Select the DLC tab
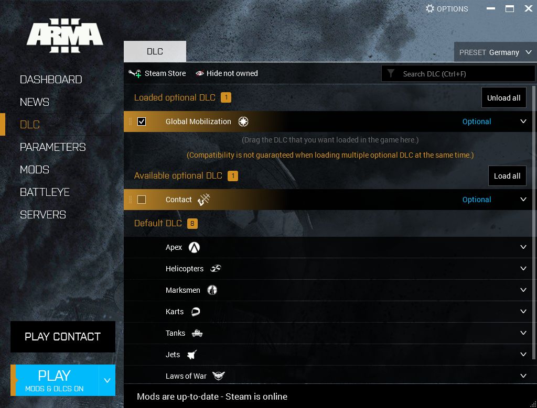The width and height of the screenshot is (537, 408). tap(155, 51)
